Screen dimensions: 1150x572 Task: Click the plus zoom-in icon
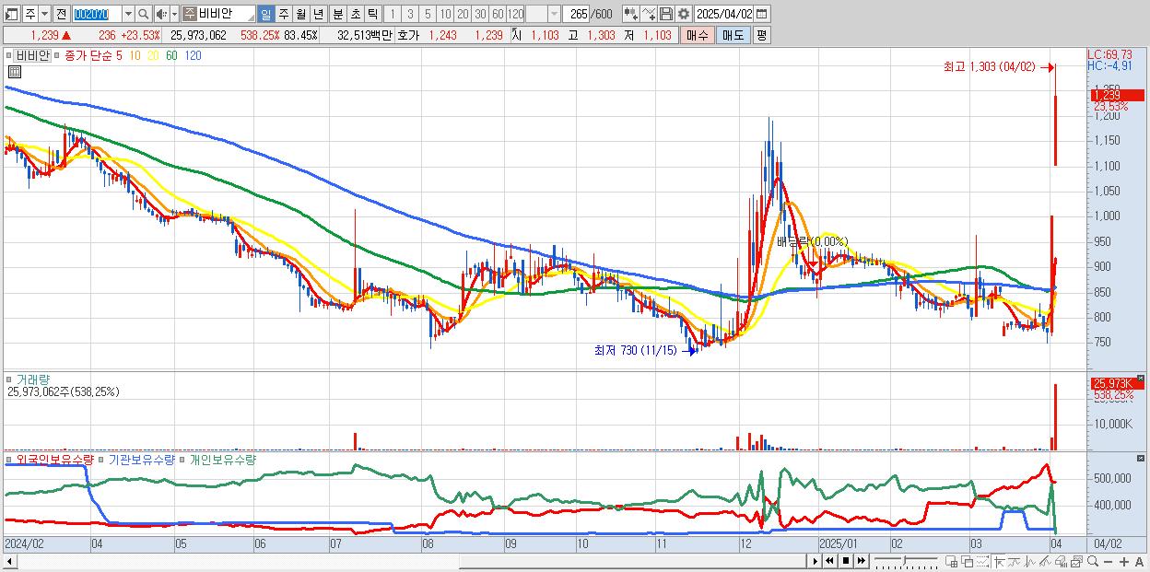pos(1124,562)
